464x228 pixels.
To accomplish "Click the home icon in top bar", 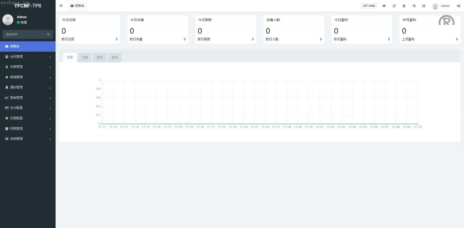I will click(384, 6).
